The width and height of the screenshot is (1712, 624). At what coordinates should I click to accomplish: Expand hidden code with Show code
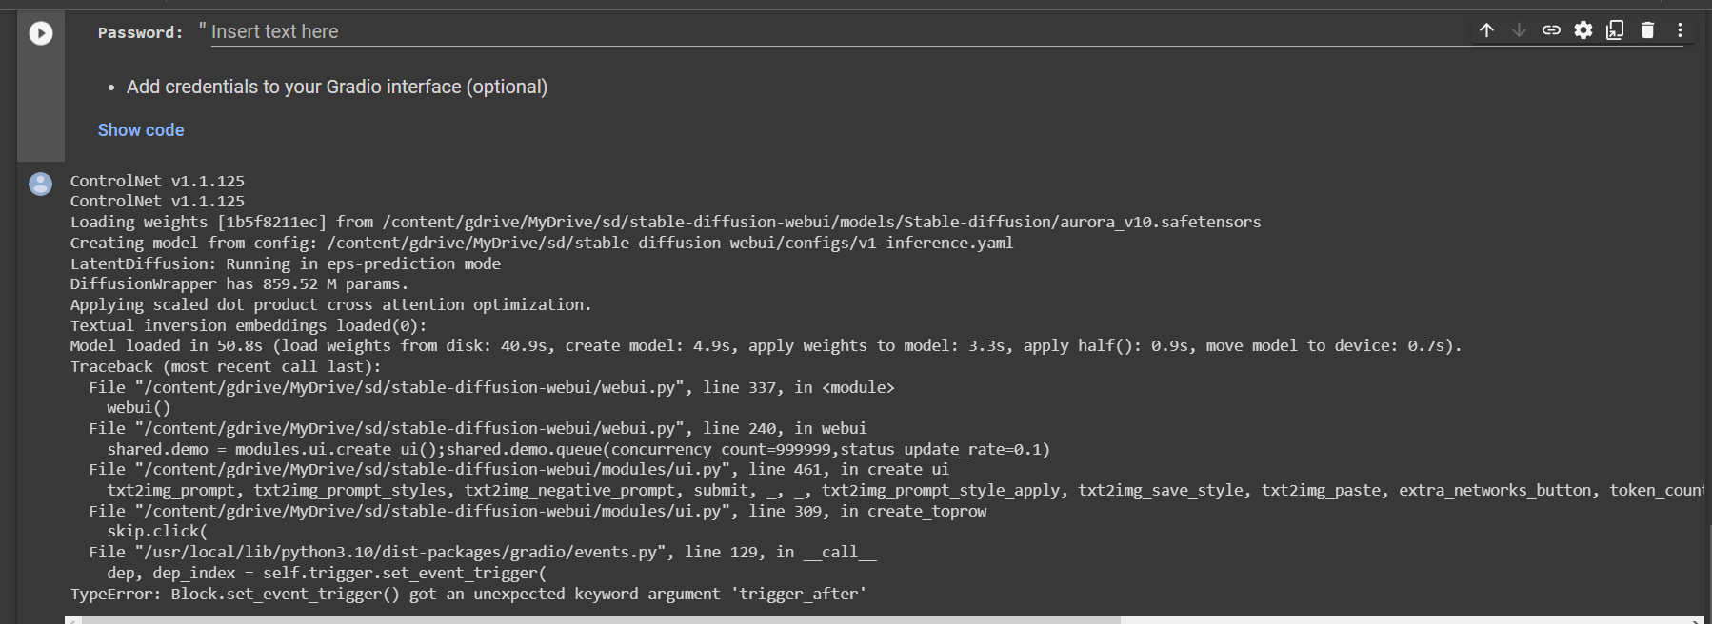coord(141,129)
